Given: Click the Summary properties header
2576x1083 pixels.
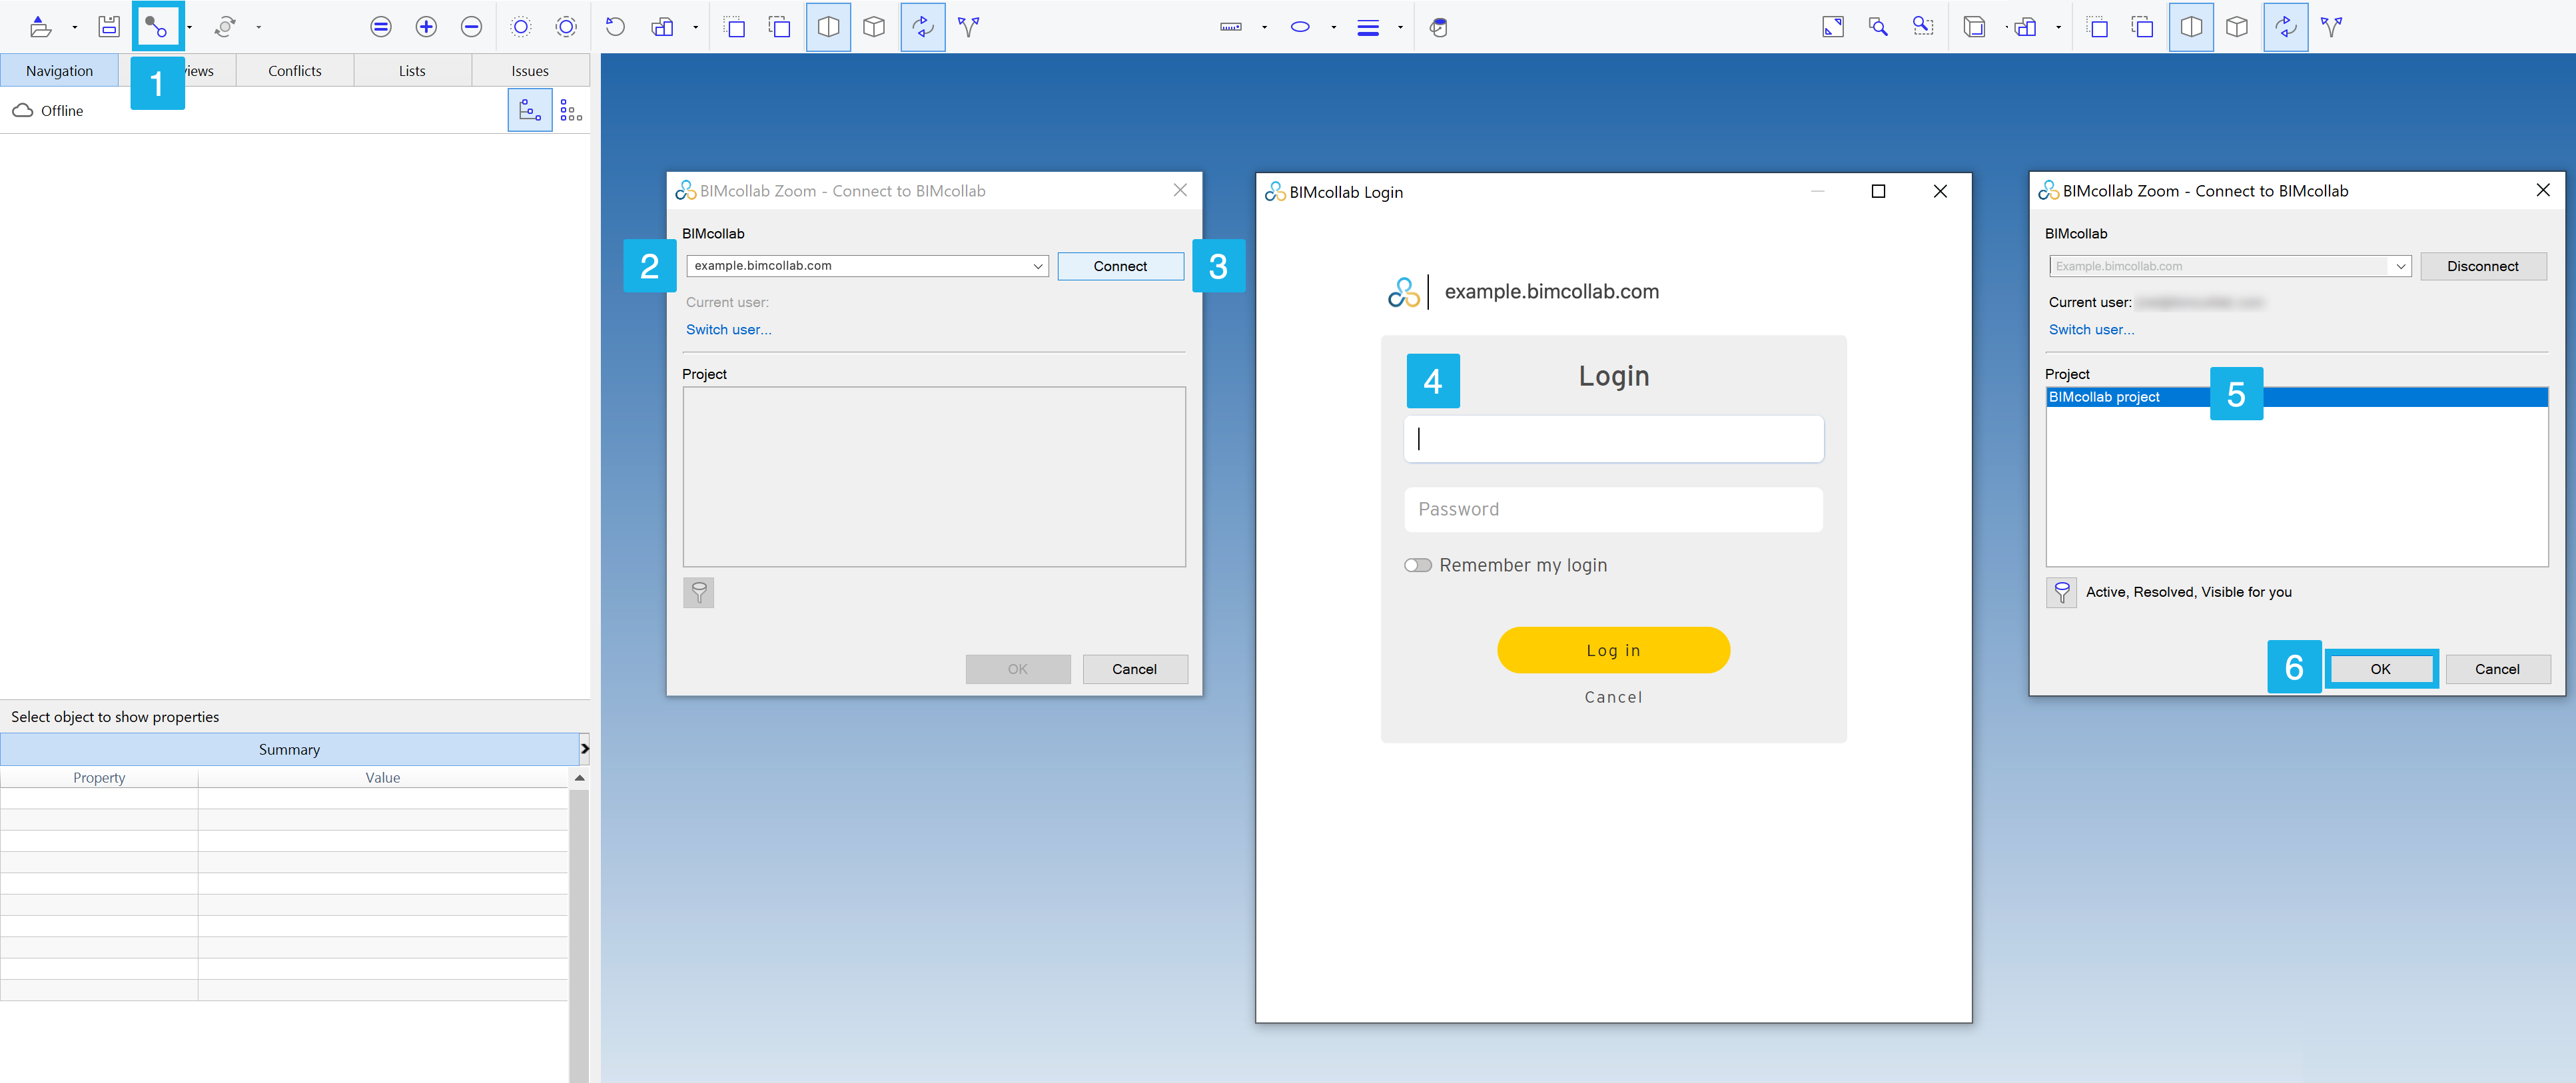Looking at the screenshot, I should [290, 749].
